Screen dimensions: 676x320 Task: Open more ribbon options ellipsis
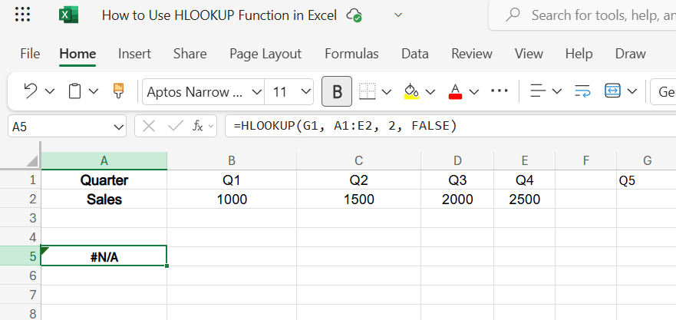[500, 91]
